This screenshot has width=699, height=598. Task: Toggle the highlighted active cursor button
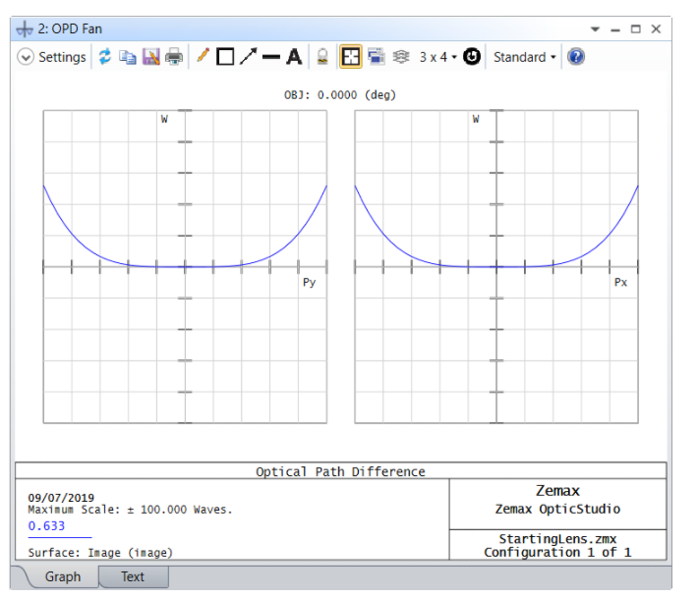(x=350, y=57)
